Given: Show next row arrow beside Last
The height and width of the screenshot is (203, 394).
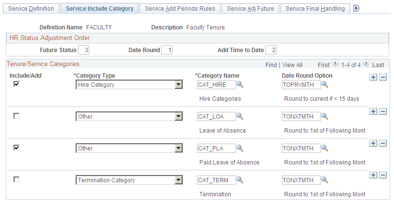Looking at the screenshot, I should (366, 64).
